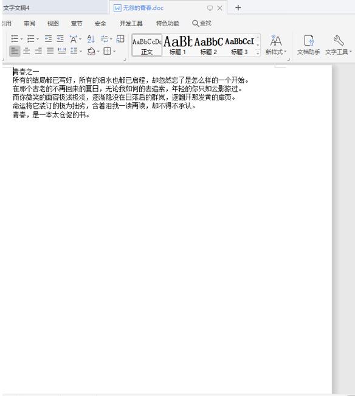Apply the 标题 1 style
355x396 pixels.
pyautogui.click(x=177, y=45)
